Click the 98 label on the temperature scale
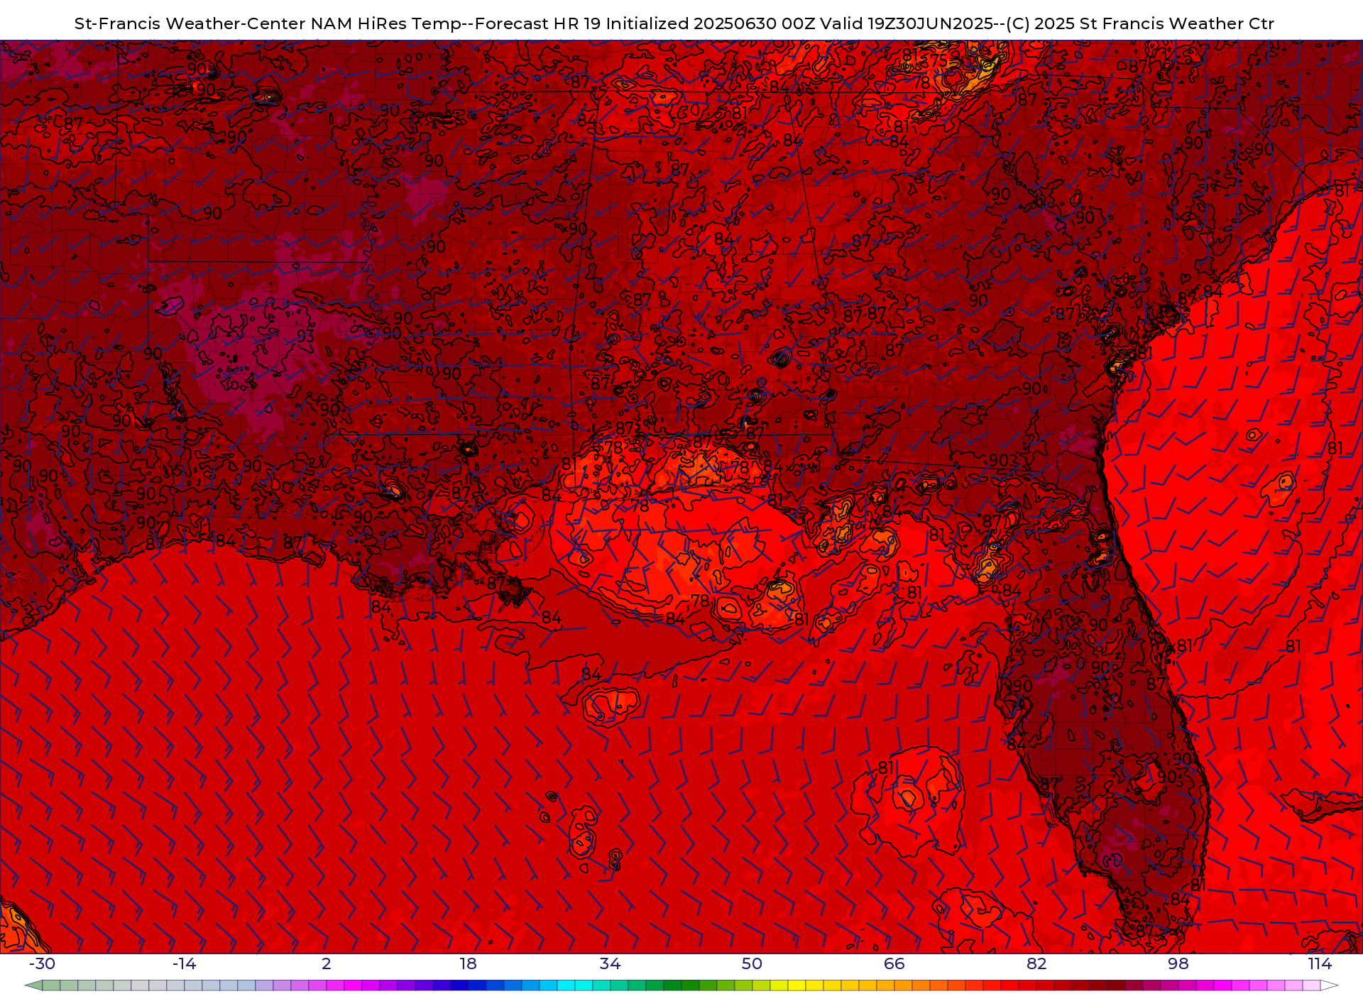The width and height of the screenshot is (1363, 994). tap(1178, 963)
